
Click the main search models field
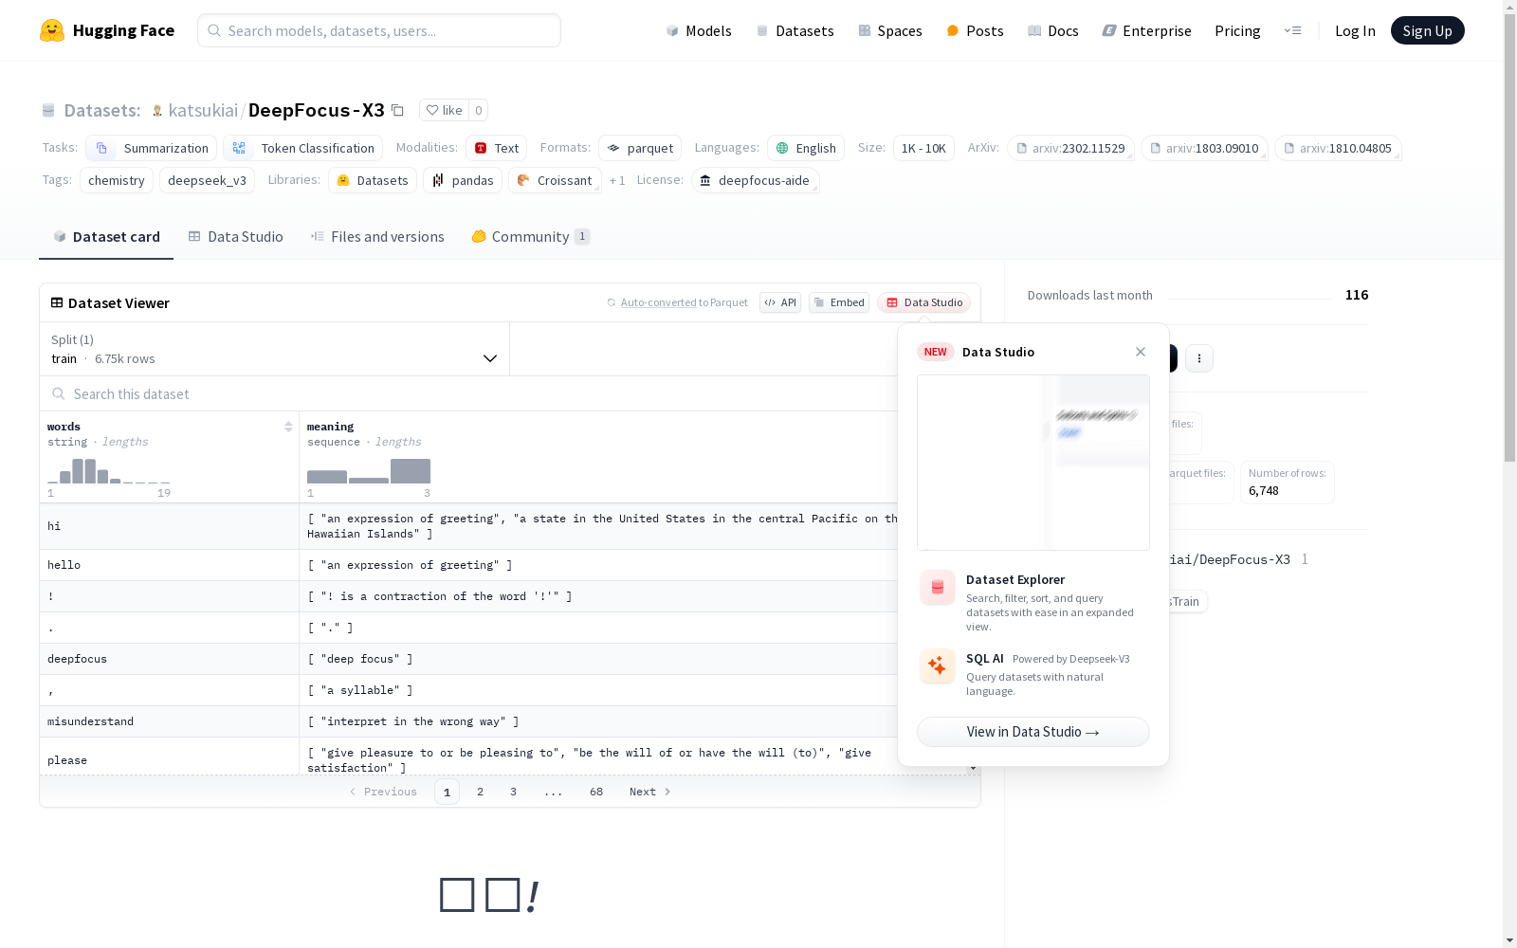pos(379,30)
